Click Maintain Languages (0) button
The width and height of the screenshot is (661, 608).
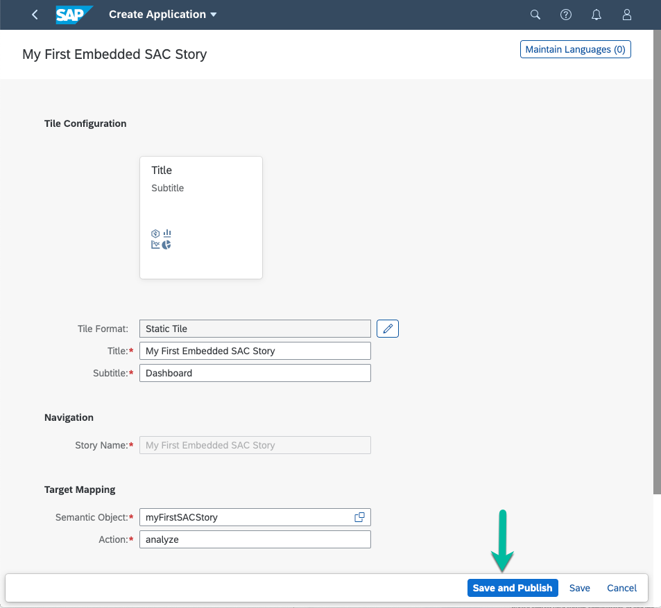pos(575,49)
